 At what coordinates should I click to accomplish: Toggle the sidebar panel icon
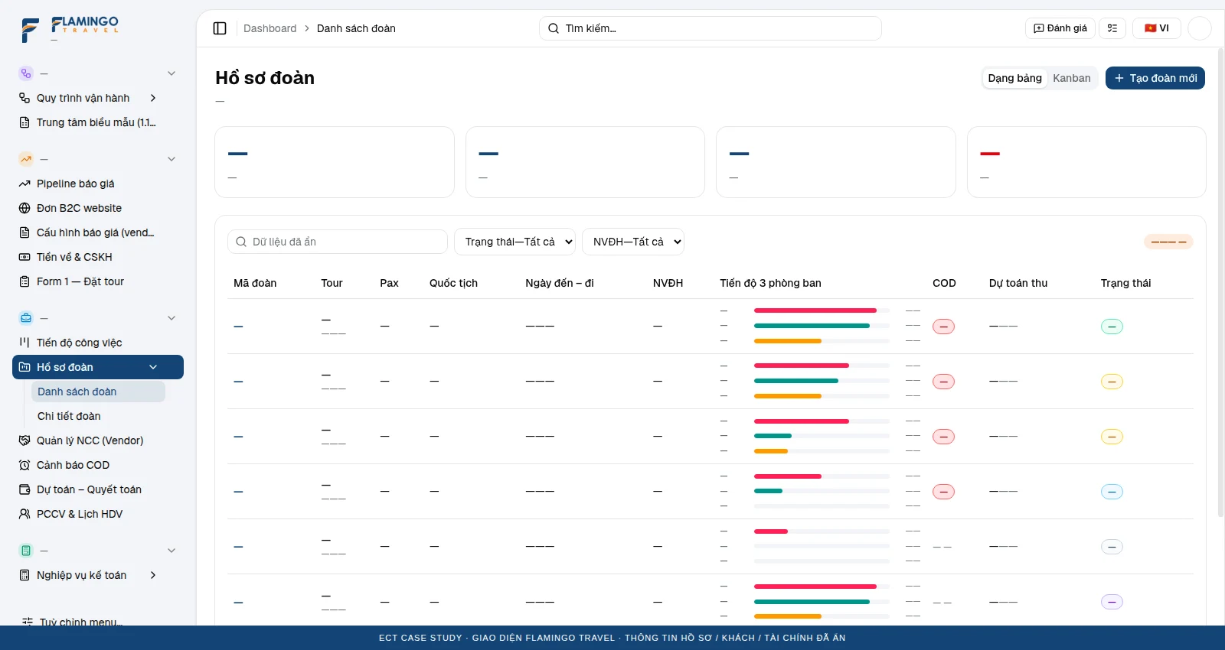tap(220, 28)
